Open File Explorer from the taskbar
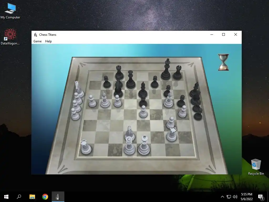This screenshot has height=202, width=269. tap(32, 197)
